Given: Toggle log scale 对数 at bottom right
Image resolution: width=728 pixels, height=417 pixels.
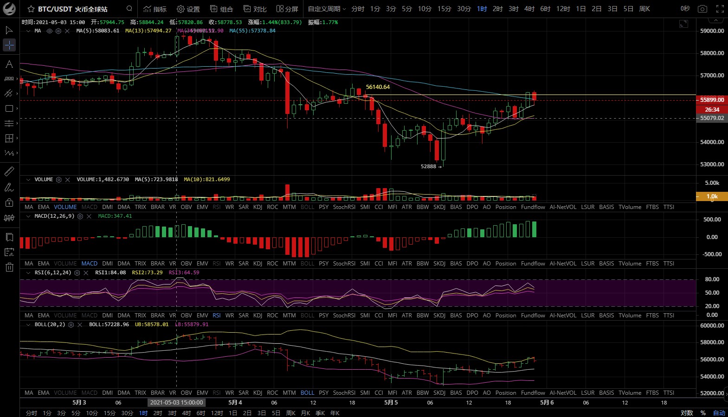Looking at the screenshot, I should [687, 413].
